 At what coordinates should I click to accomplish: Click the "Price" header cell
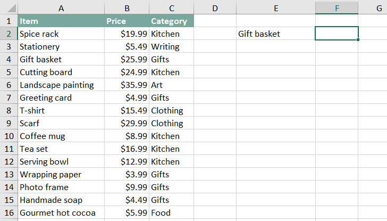[127, 21]
